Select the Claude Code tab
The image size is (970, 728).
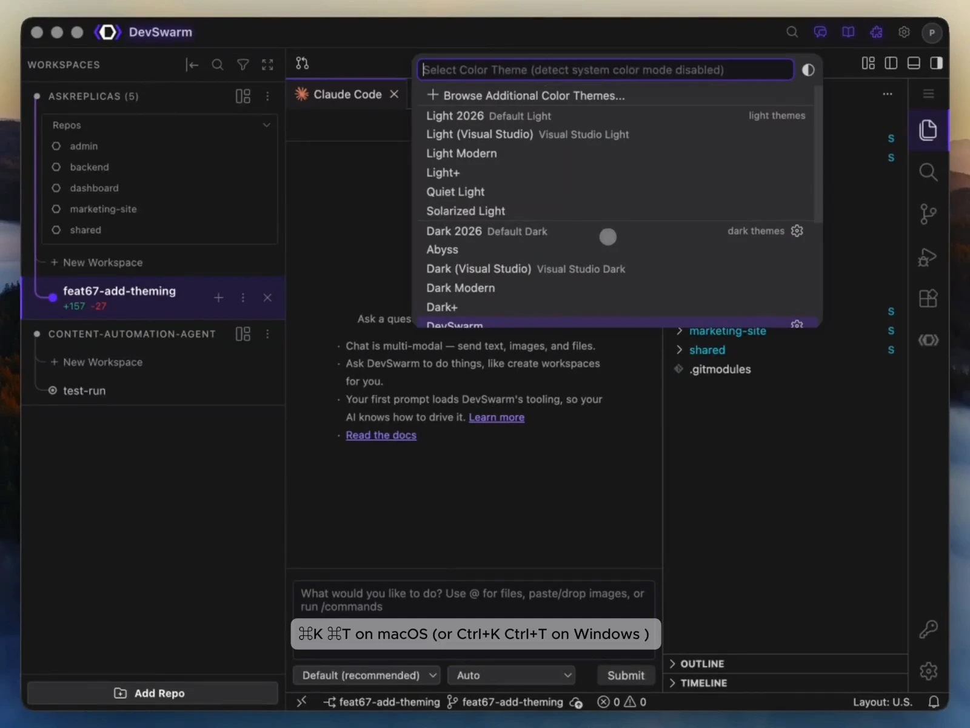[347, 95]
